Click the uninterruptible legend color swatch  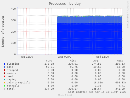[4, 83]
